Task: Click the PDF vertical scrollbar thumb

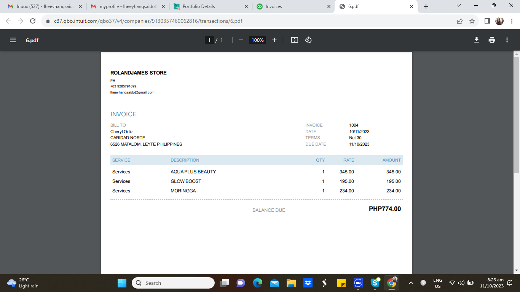Action: 517,115
